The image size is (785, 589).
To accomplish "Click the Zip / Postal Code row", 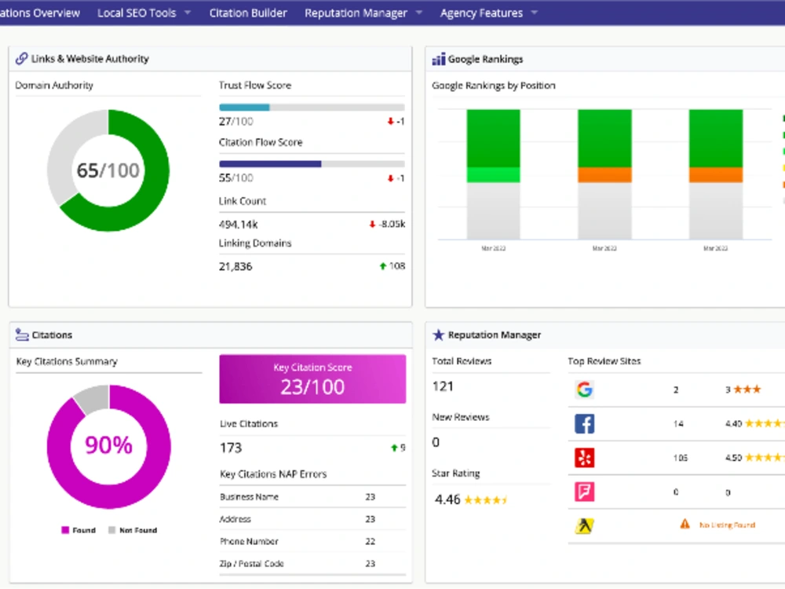I will point(312,563).
